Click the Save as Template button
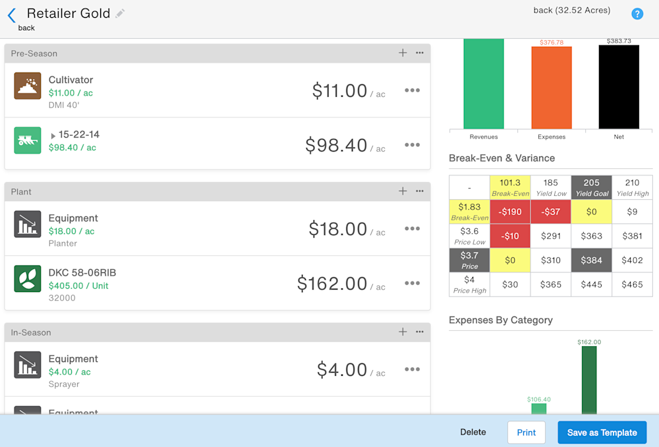This screenshot has width=659, height=447. [602, 432]
